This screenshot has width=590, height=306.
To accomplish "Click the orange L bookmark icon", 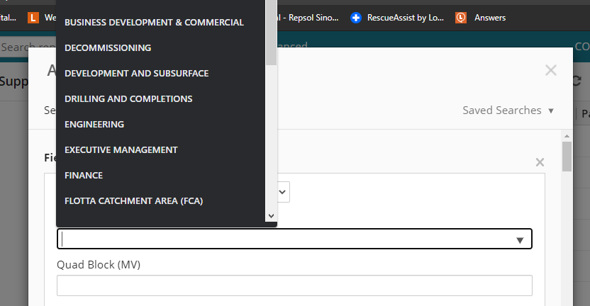I will (33, 17).
